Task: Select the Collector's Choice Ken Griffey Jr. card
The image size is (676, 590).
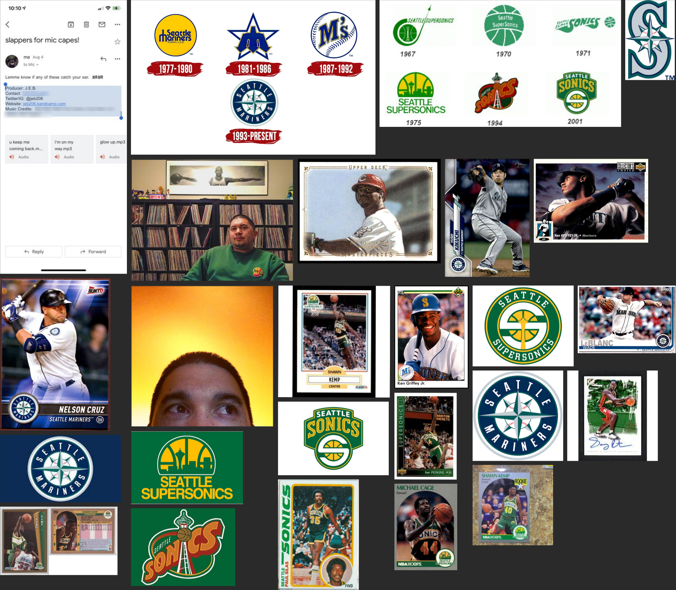Action: coord(591,201)
